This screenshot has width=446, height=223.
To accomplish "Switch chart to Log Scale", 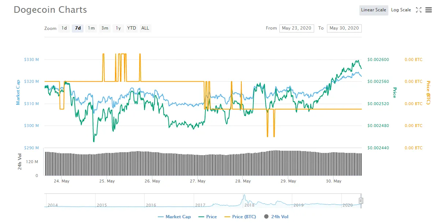I will (401, 10).
